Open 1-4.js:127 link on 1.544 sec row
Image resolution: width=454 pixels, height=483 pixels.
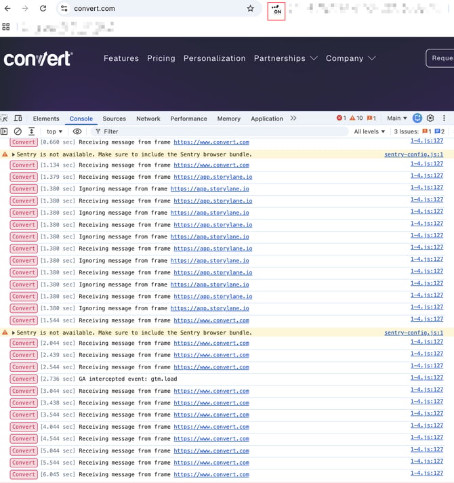click(427, 319)
